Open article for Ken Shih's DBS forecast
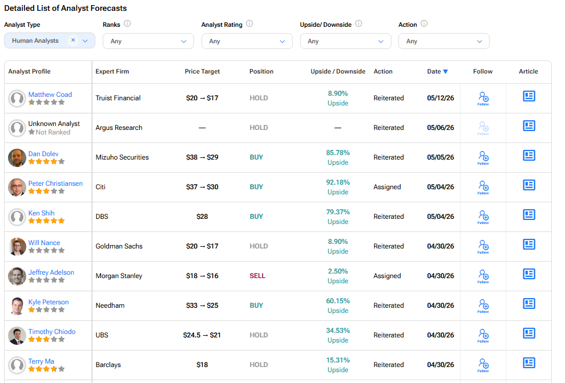Viewport: 565px width, 383px height. pos(528,215)
